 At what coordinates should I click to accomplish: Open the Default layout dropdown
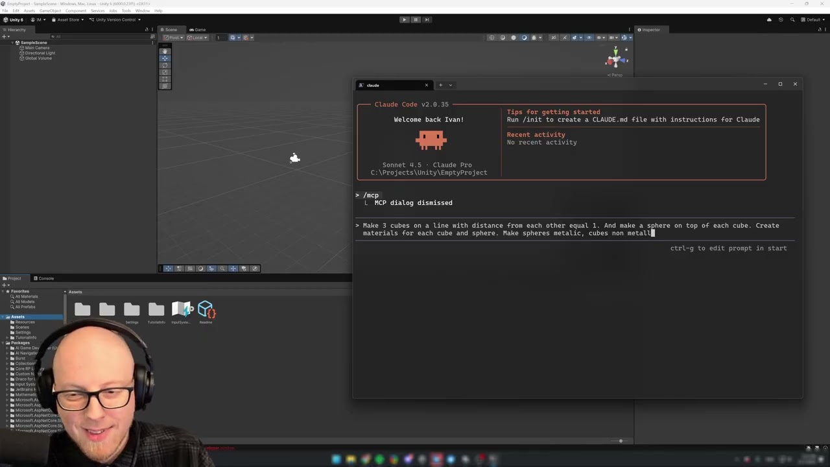[x=813, y=19]
